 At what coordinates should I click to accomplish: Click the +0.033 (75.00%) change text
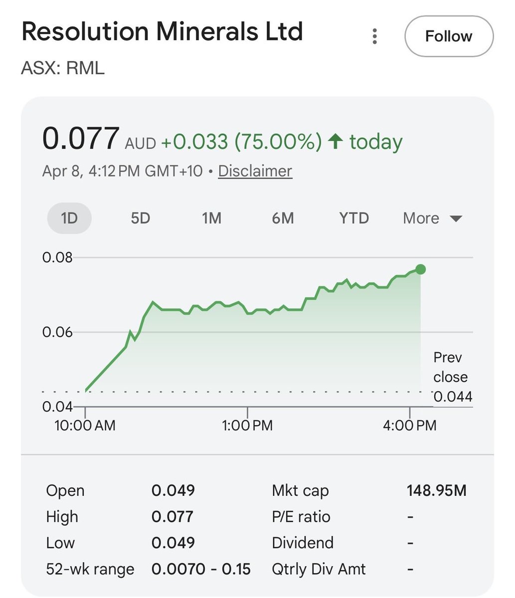241,142
